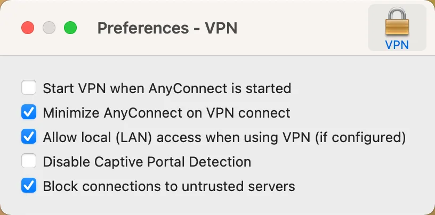Click the 'Start VPN when AnyConnect is started' text
Viewport: 435px width, 215px height.
tap(167, 88)
